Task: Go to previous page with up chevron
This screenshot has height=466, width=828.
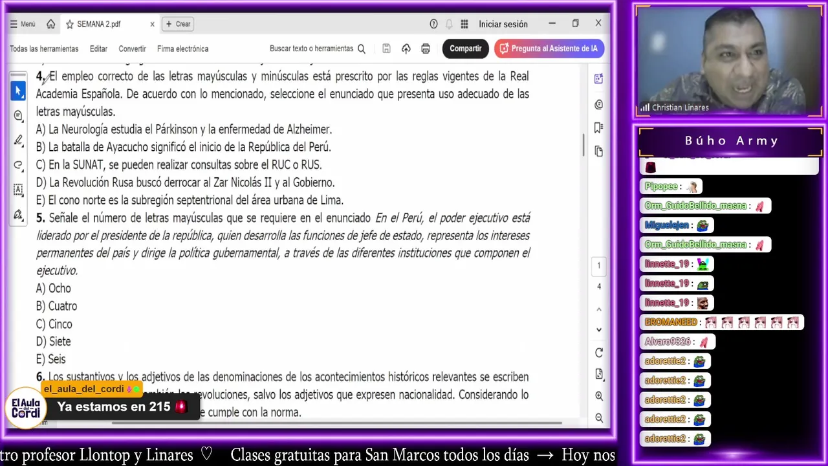Action: click(x=598, y=309)
